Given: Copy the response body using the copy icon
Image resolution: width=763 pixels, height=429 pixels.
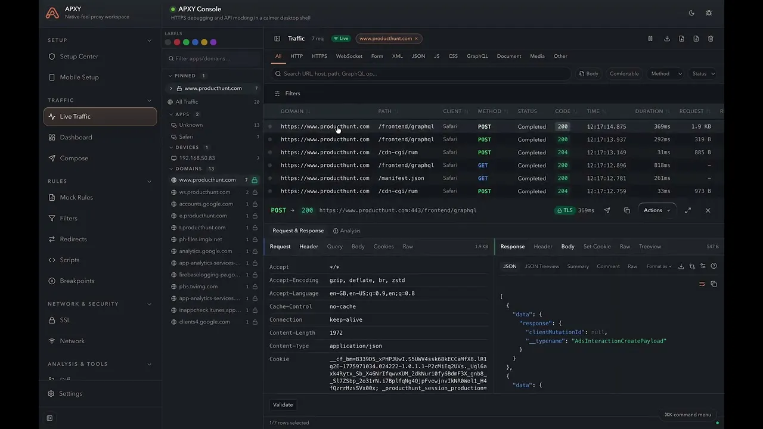Looking at the screenshot, I should [x=714, y=284].
